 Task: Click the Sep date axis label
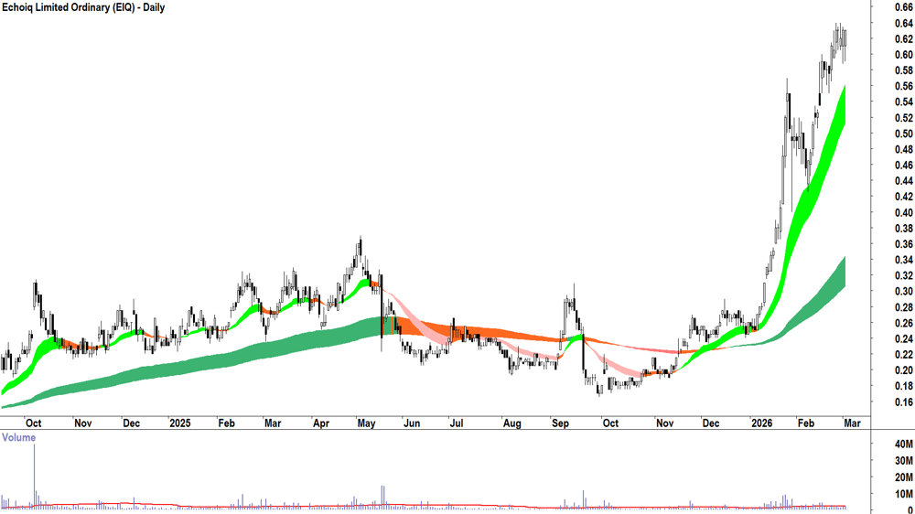[560, 423]
